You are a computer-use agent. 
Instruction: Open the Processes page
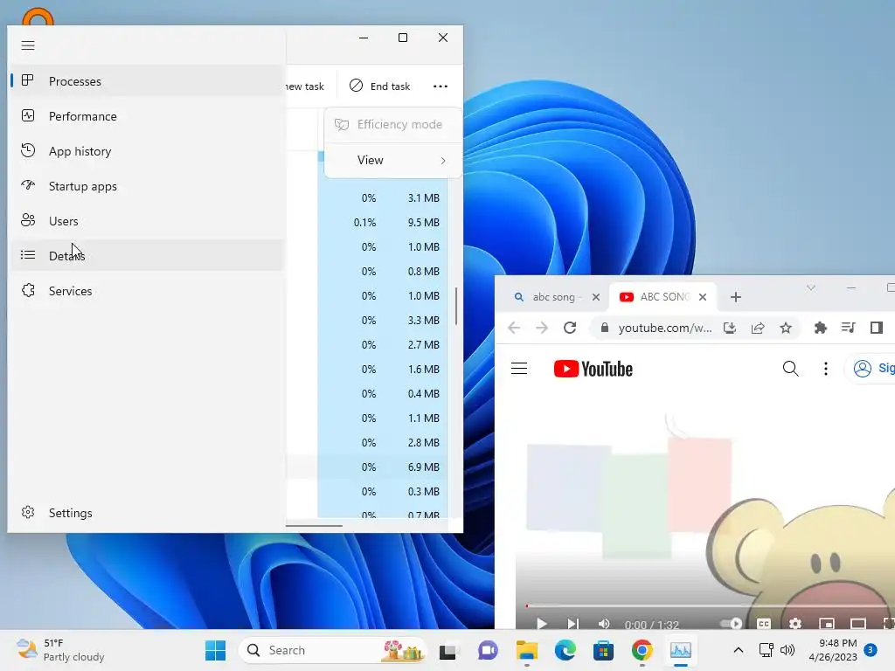pyautogui.click(x=147, y=81)
